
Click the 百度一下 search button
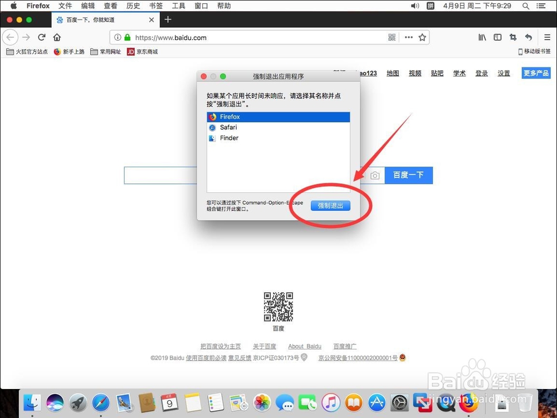coord(408,175)
